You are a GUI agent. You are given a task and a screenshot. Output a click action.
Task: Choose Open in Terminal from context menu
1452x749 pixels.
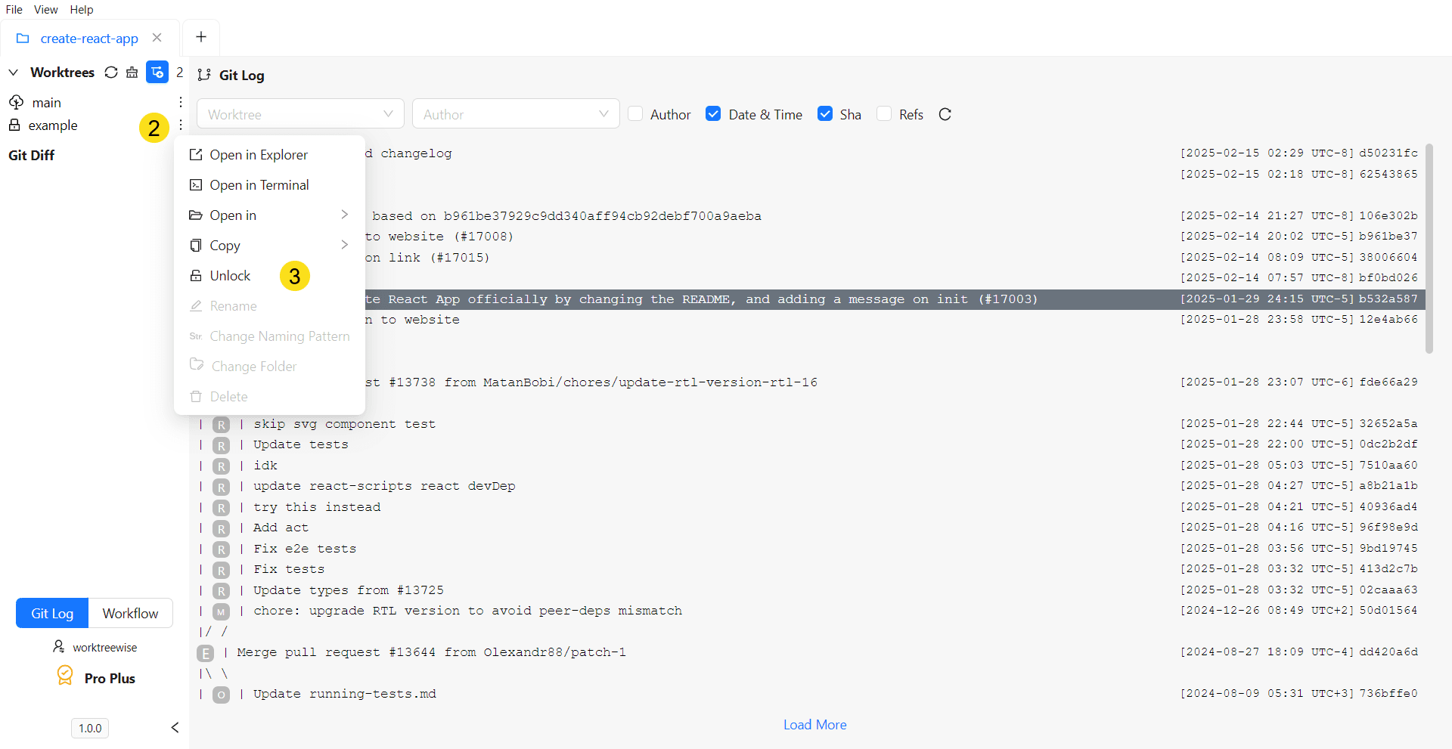(x=259, y=185)
